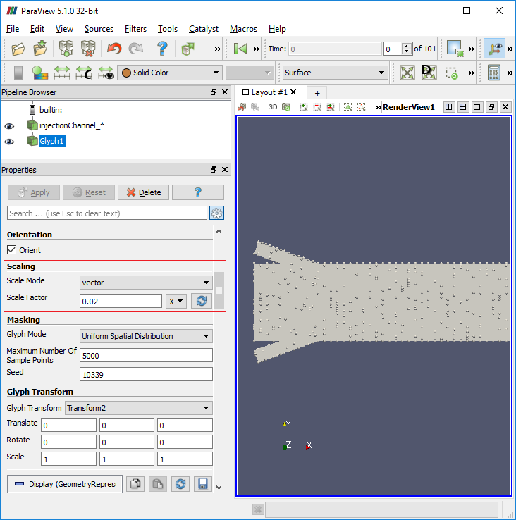Click the Add Selection icon
Image resolution: width=516 pixels, height=520 pixels.
point(304,107)
